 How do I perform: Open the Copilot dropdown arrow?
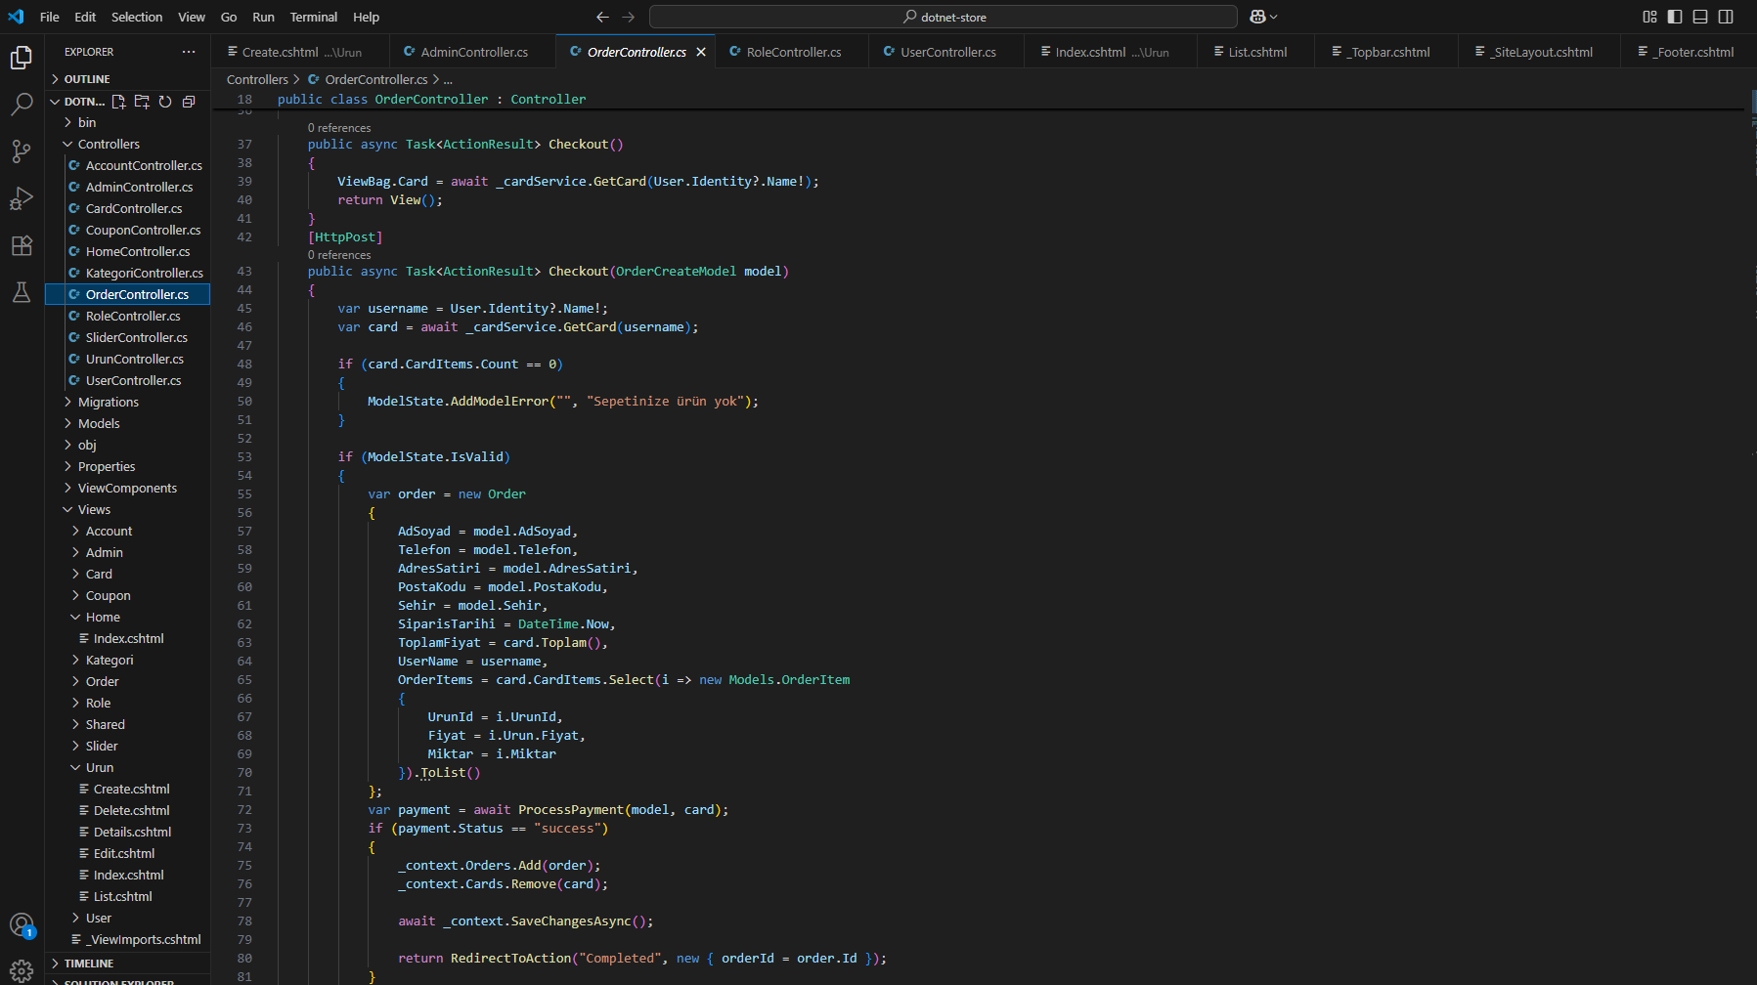point(1274,17)
